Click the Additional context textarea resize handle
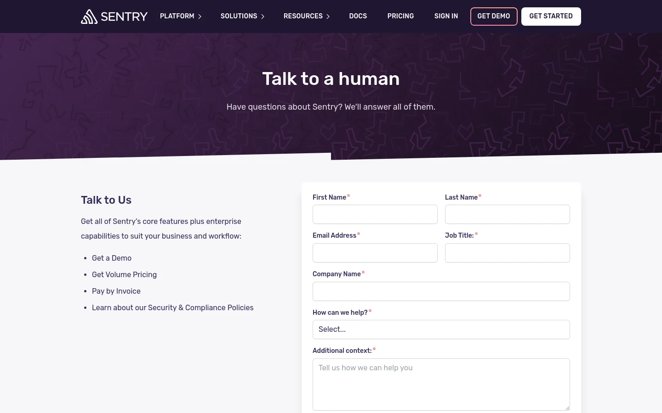This screenshot has width=662, height=413. [x=567, y=408]
